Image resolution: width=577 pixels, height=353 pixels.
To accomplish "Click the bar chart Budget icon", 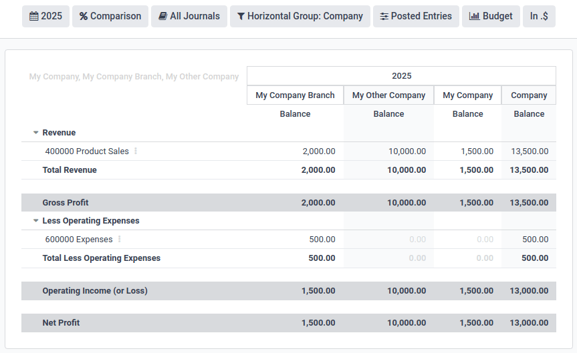I will click(x=475, y=16).
